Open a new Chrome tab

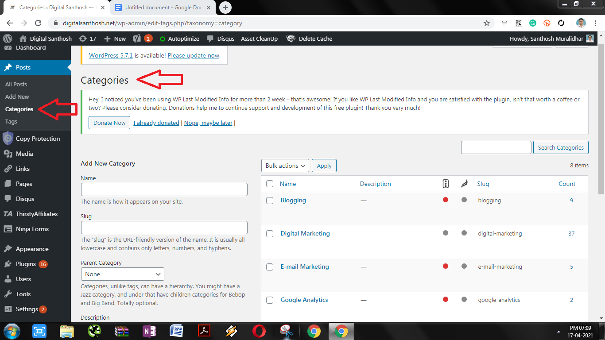(225, 8)
